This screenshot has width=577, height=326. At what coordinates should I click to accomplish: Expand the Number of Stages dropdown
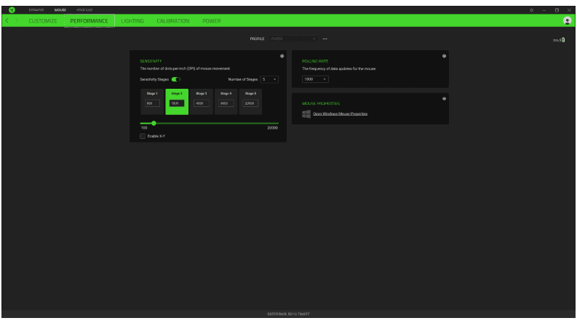[269, 79]
